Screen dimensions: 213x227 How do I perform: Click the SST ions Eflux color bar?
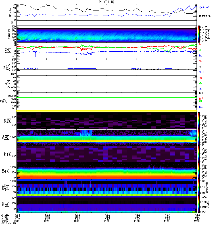coord(199,121)
